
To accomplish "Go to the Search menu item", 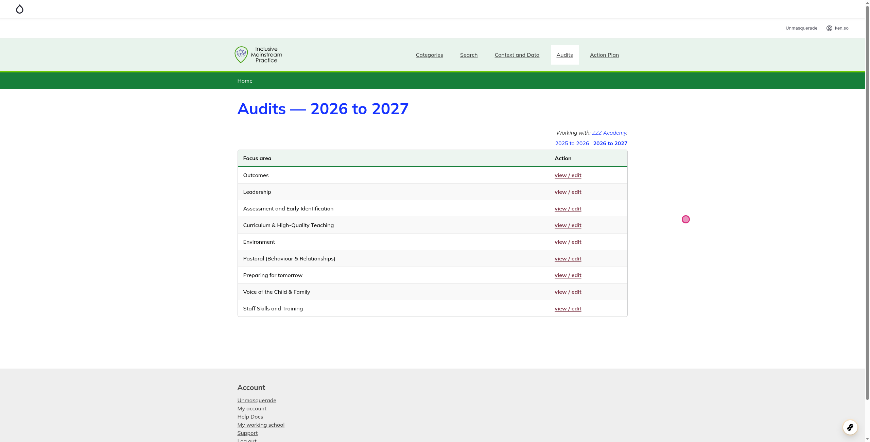I will point(469,55).
